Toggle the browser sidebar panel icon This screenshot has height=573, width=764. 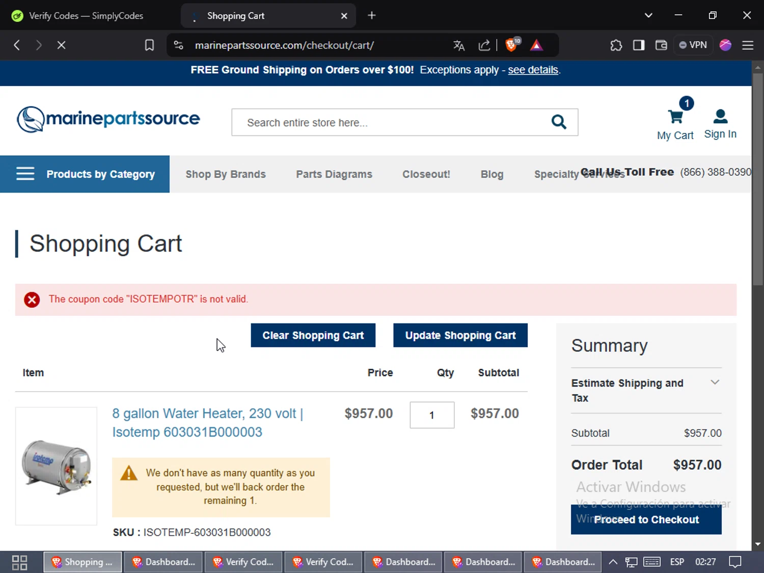pyautogui.click(x=639, y=45)
